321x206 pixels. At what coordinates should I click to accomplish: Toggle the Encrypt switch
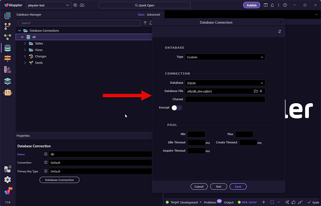coord(177,108)
